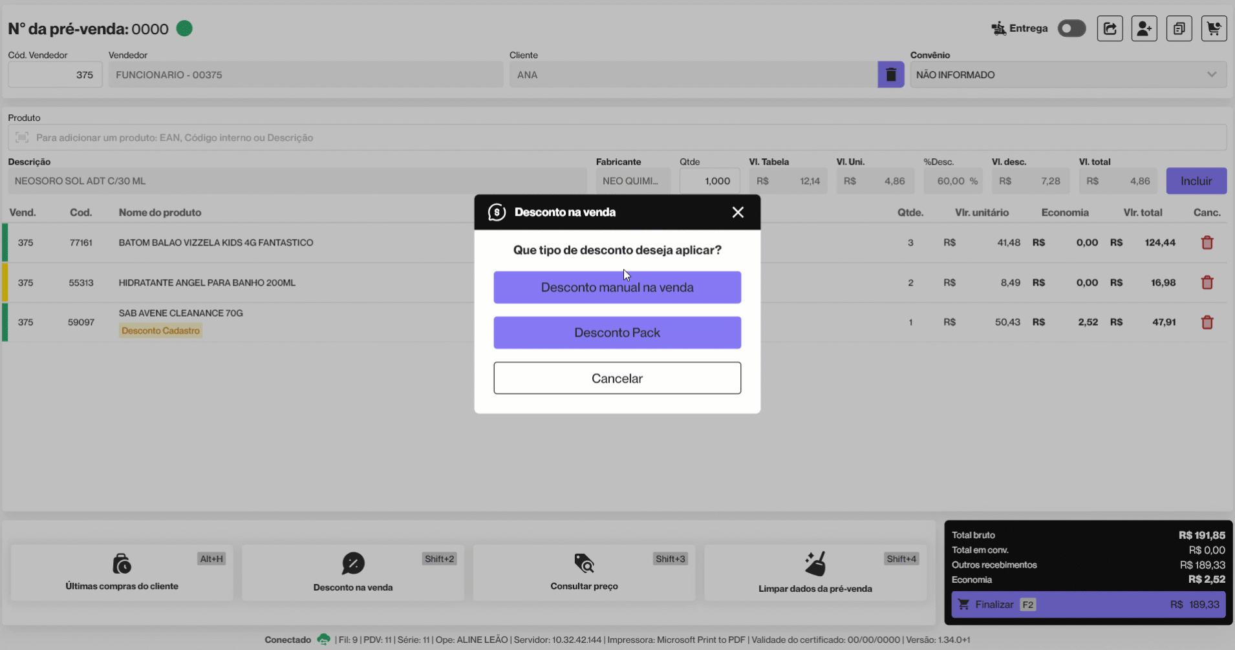Click the Desconto Cadastro tag
This screenshot has width=1235, height=650.
click(x=160, y=331)
